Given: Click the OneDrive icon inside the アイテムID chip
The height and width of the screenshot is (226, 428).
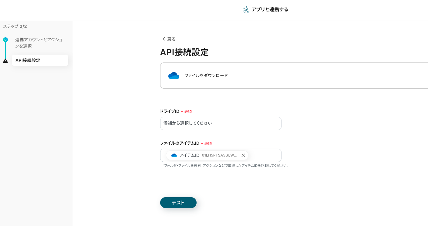Looking at the screenshot, I should (174, 155).
